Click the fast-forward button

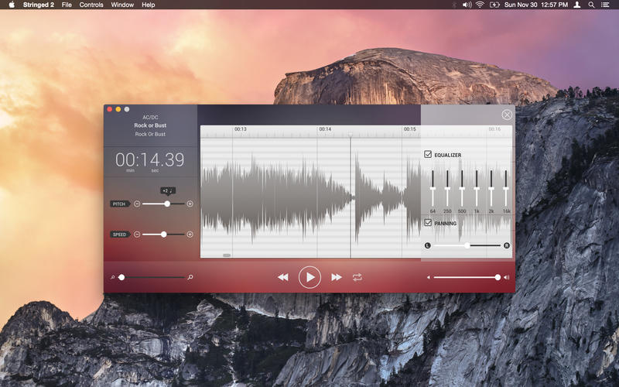(337, 277)
